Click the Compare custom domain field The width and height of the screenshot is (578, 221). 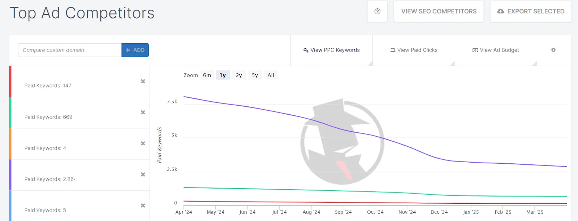tap(70, 50)
